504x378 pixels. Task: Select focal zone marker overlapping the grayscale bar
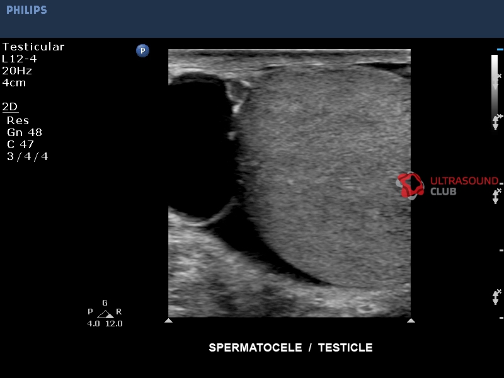pos(497,81)
